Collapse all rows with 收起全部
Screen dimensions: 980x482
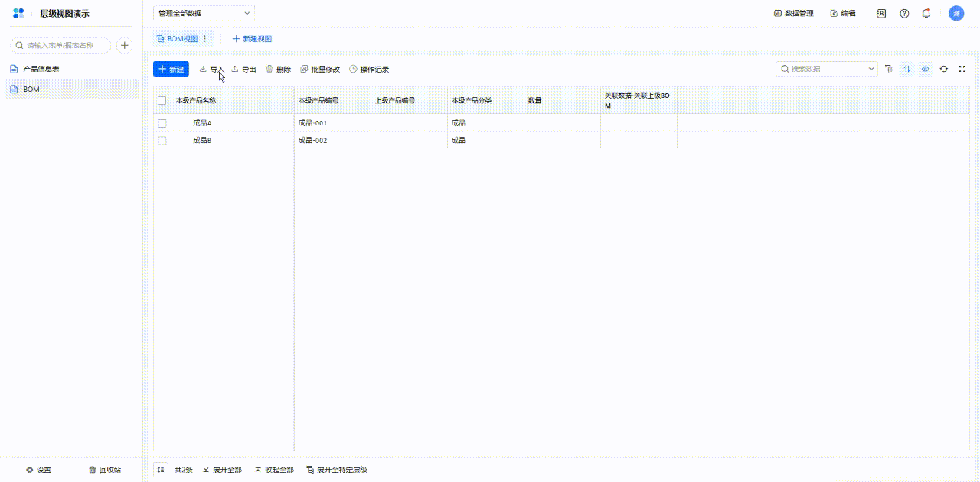(274, 470)
